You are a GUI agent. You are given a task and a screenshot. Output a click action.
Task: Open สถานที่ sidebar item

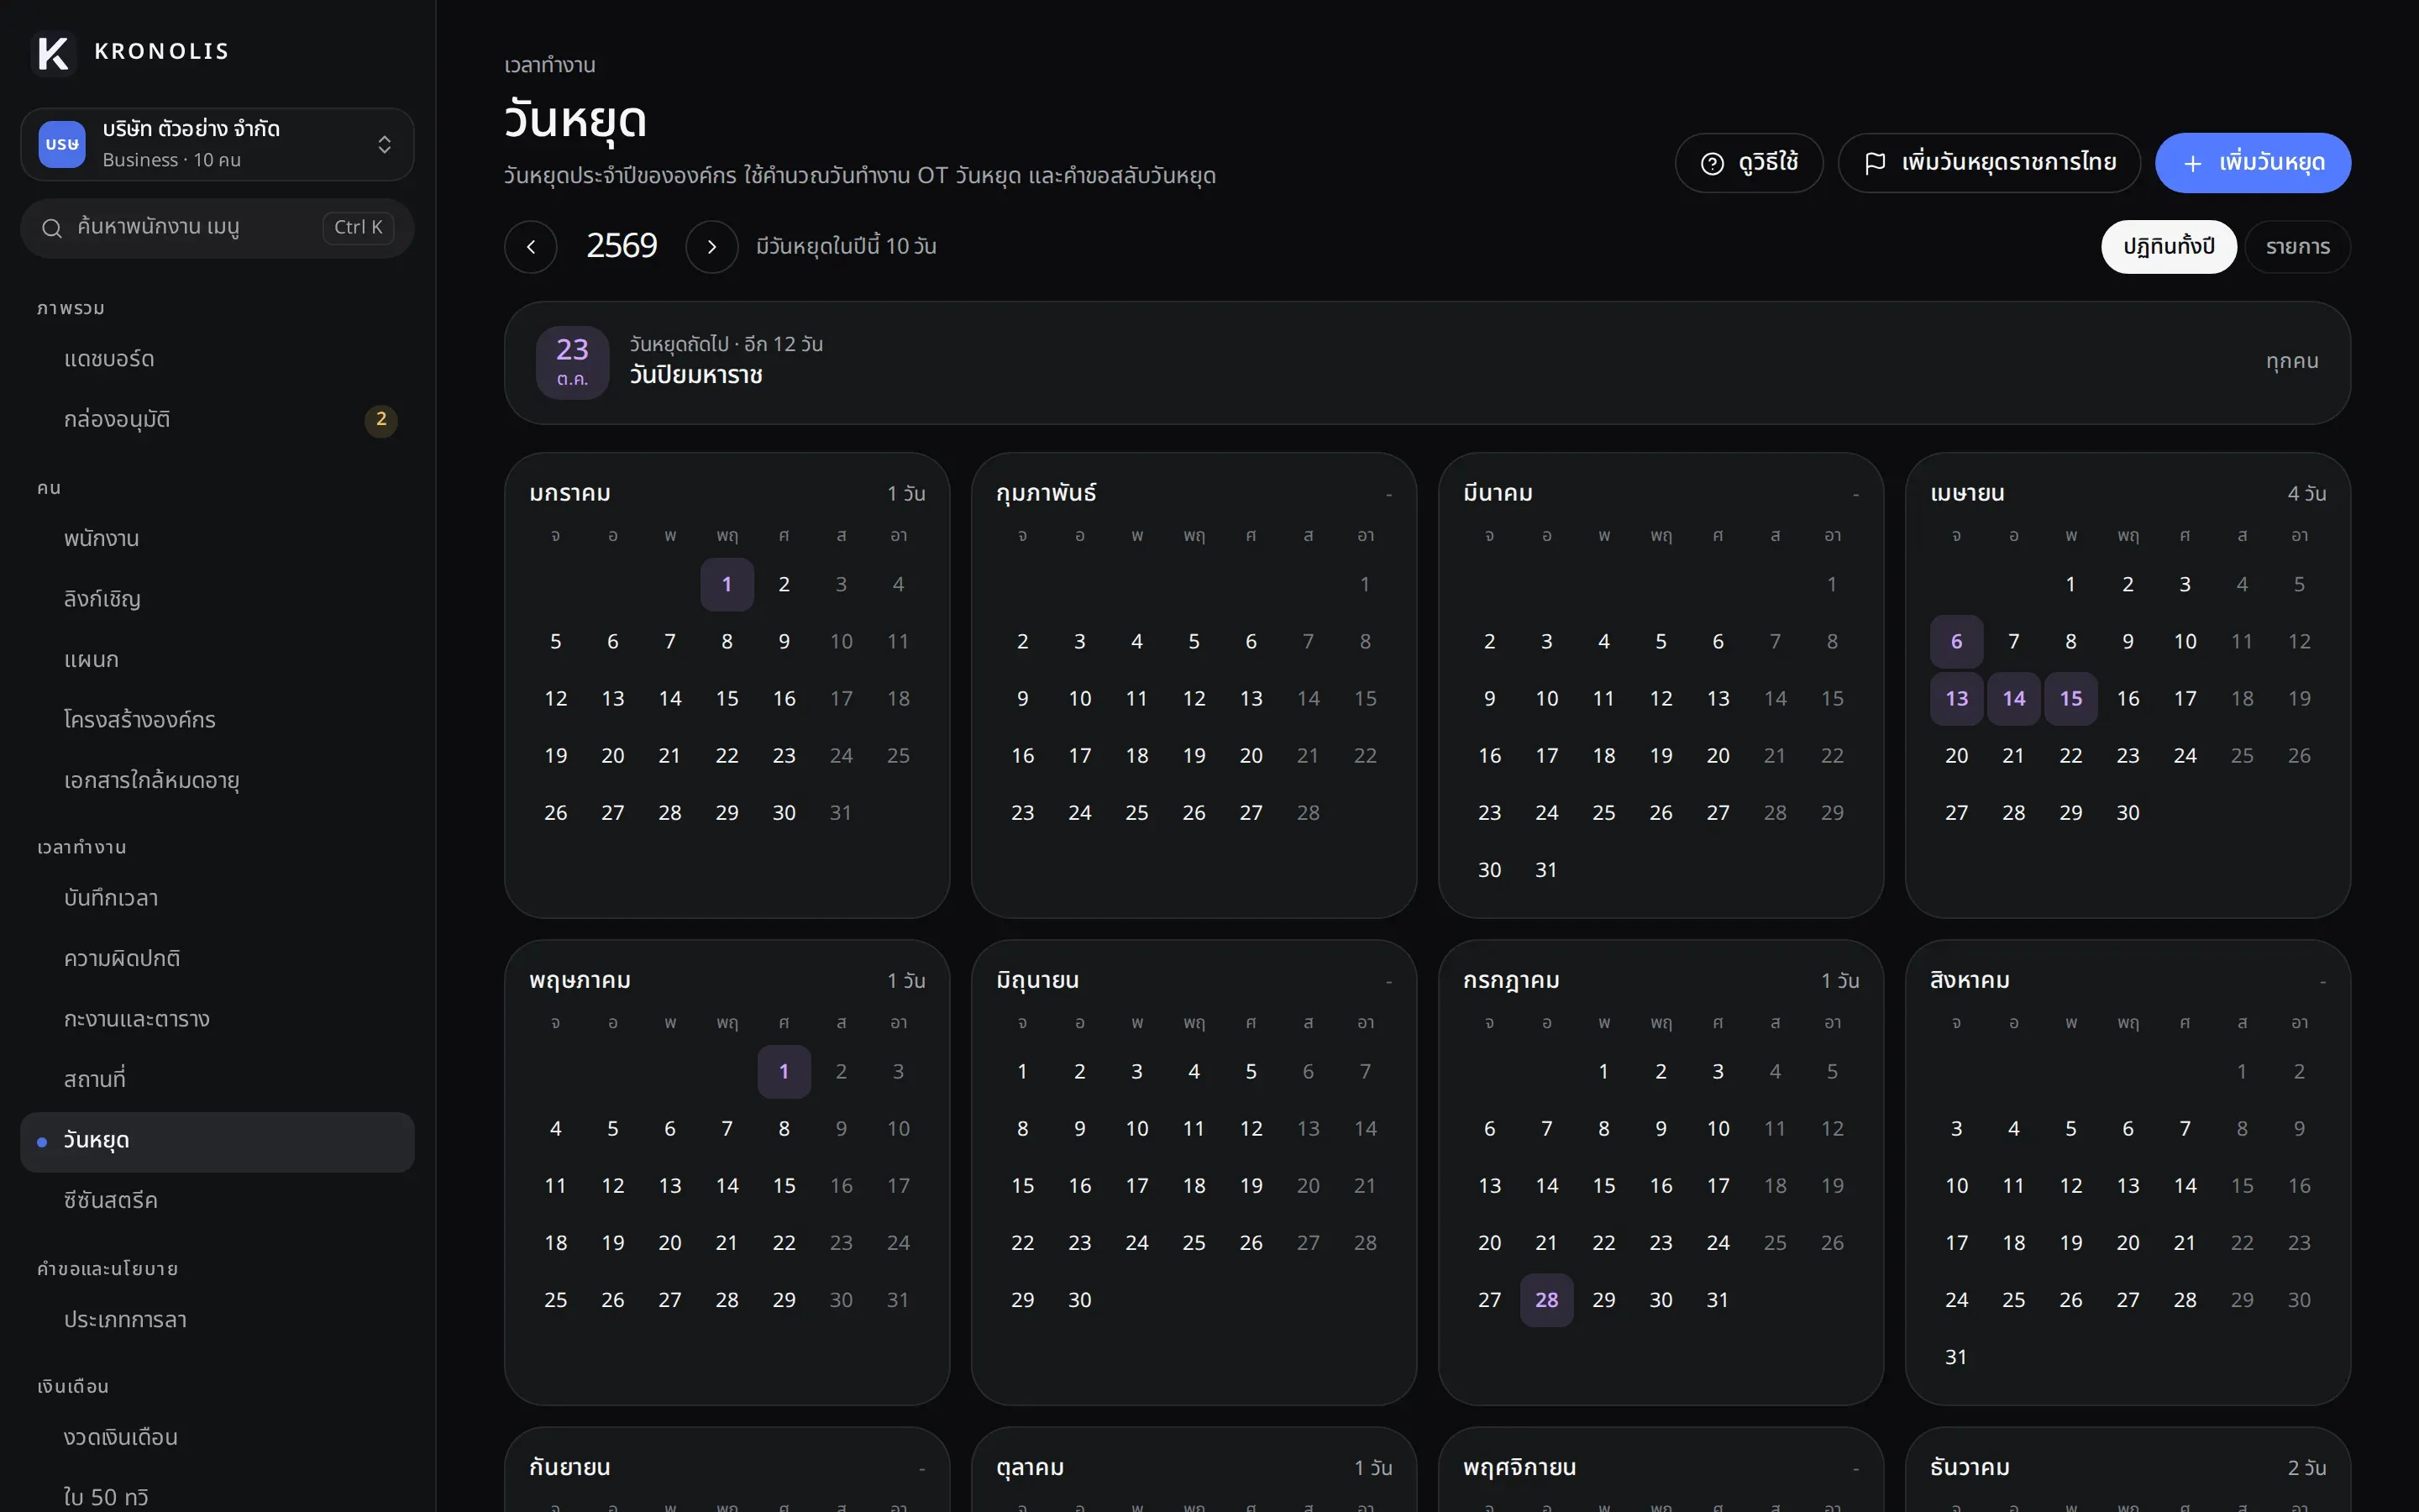(217, 1080)
